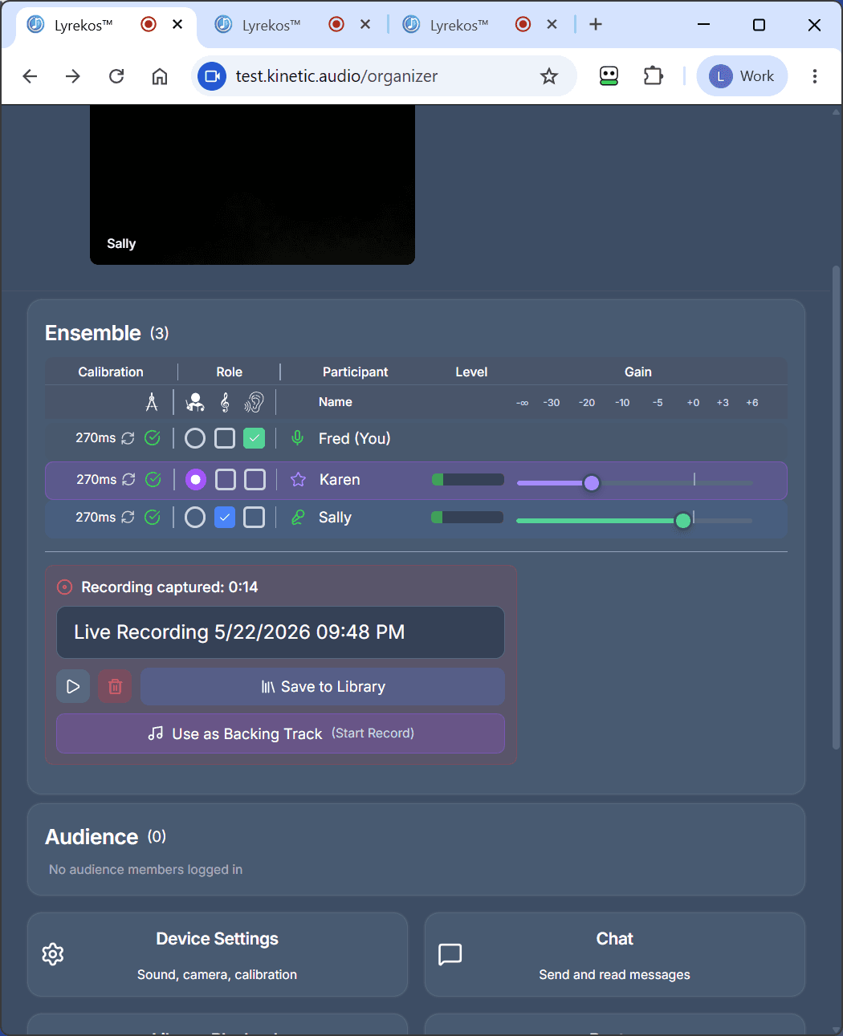Check Sally's listener role checkbox

254,518
